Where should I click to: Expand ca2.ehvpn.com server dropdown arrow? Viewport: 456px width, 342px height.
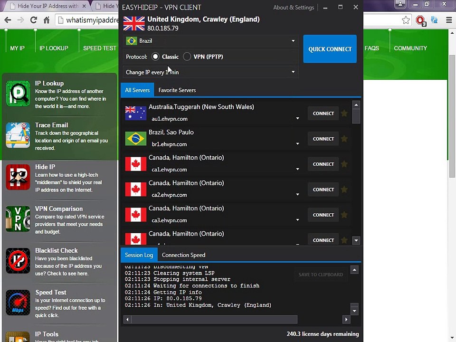click(x=297, y=194)
